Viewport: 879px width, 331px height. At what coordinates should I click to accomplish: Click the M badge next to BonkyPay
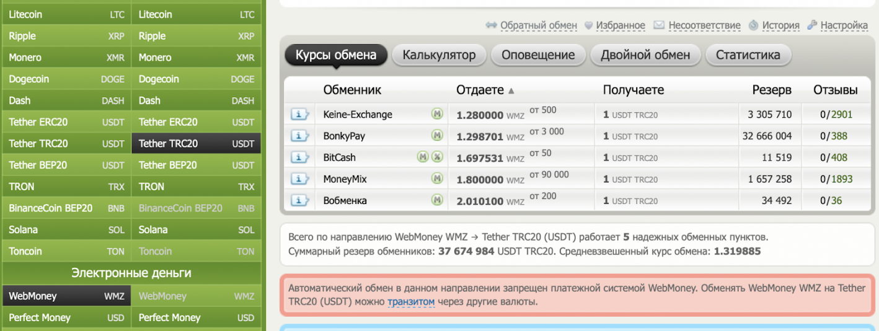click(x=438, y=135)
